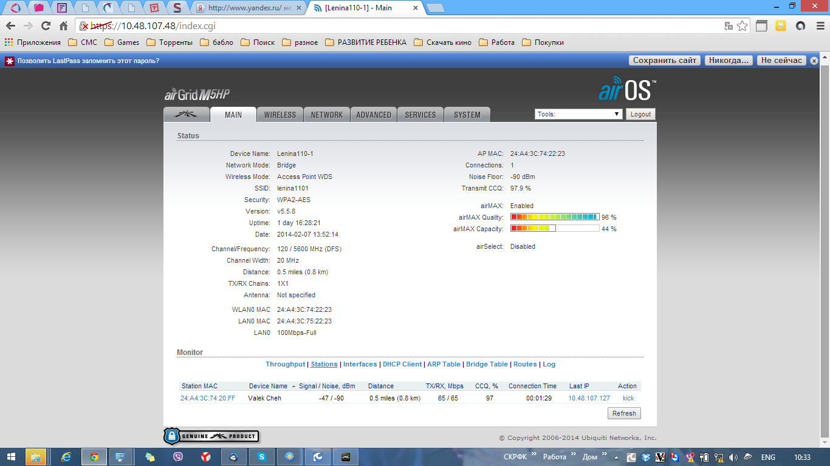Open the Throughput monitor link
Screen dimensions: 830x466
click(x=285, y=364)
